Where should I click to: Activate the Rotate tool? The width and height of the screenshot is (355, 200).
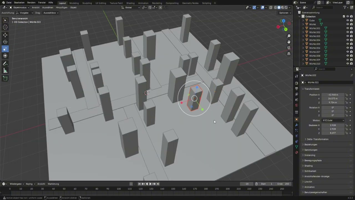click(x=5, y=42)
